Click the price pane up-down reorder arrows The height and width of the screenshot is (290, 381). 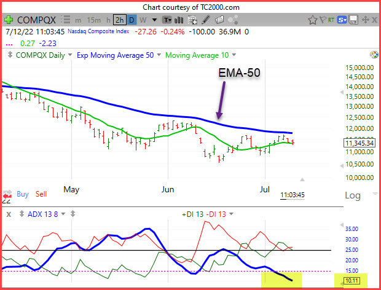pyautogui.click(x=10, y=55)
